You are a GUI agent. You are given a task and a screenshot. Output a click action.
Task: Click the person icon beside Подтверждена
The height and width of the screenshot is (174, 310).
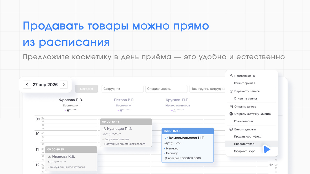click(x=231, y=76)
